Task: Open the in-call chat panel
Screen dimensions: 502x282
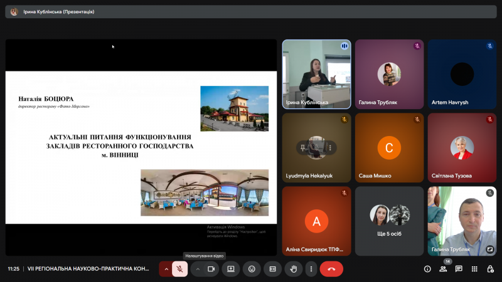Action: [459, 269]
